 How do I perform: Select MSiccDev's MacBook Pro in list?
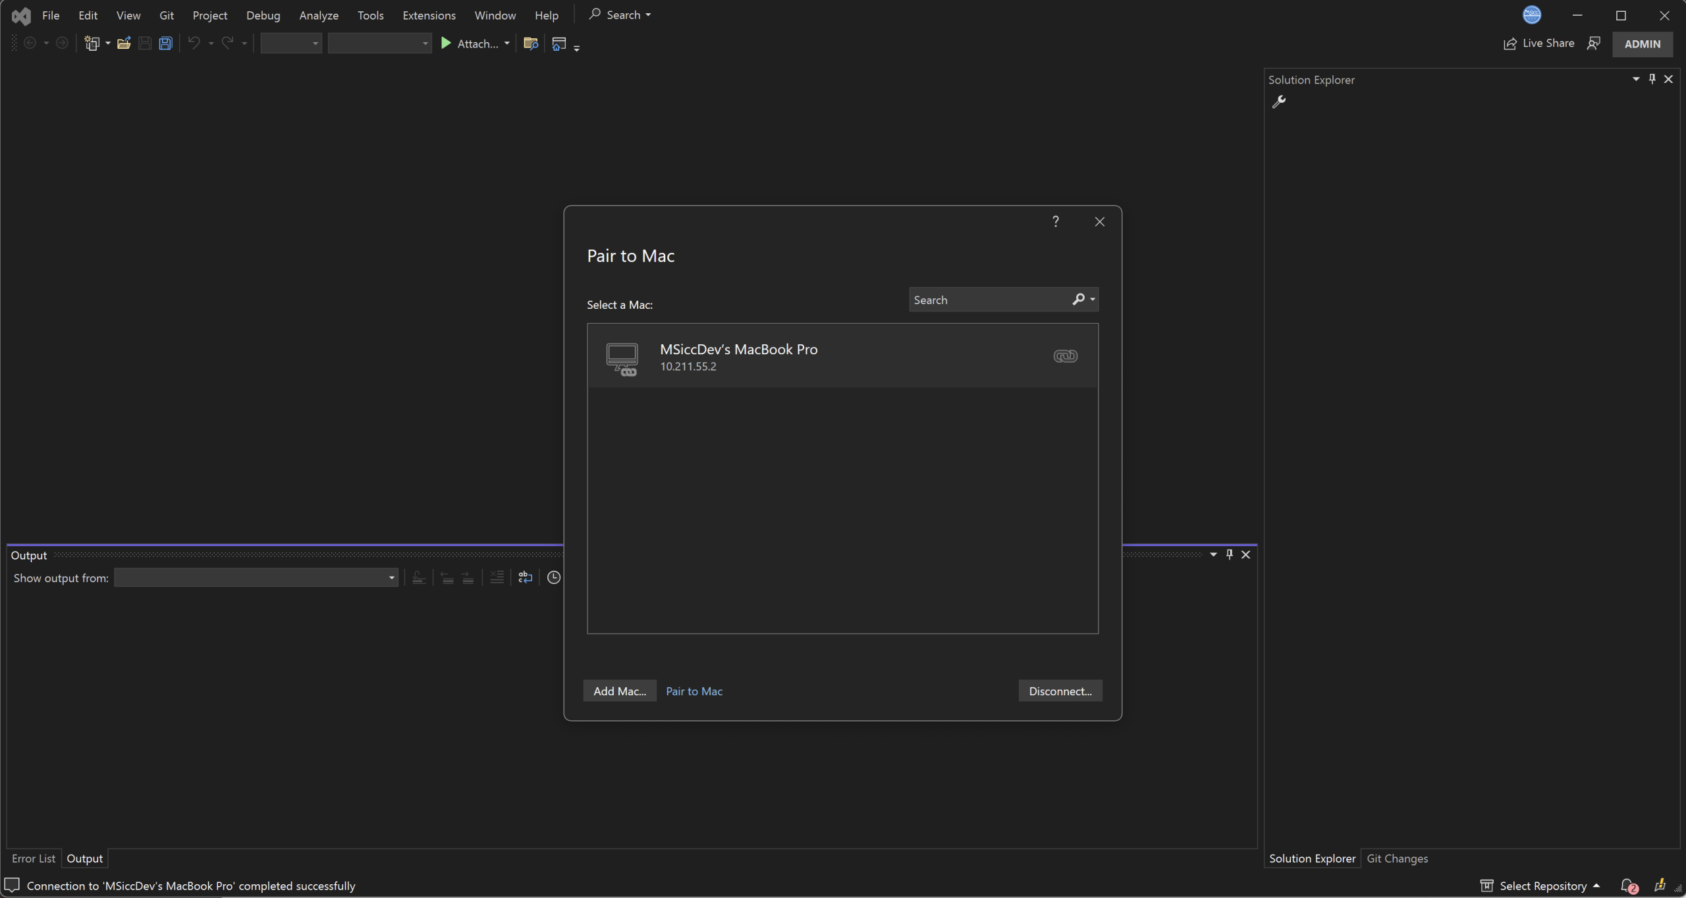point(842,356)
